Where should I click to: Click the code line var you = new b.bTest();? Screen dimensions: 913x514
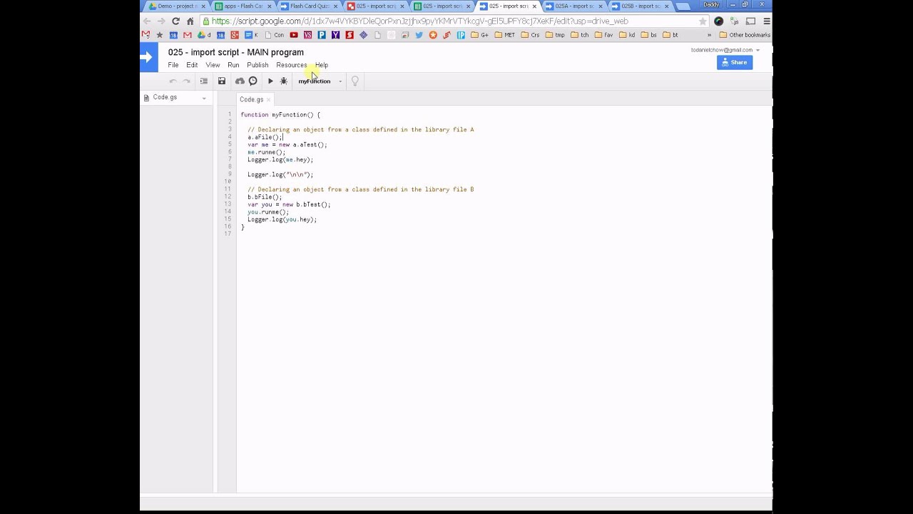tap(289, 205)
